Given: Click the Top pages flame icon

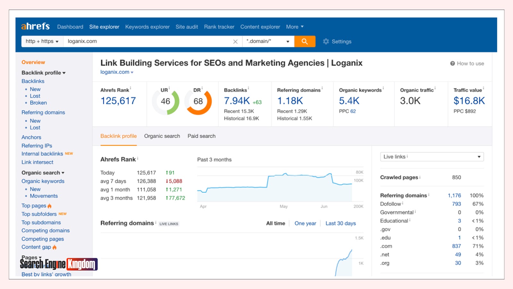Looking at the screenshot, I should [49, 206].
